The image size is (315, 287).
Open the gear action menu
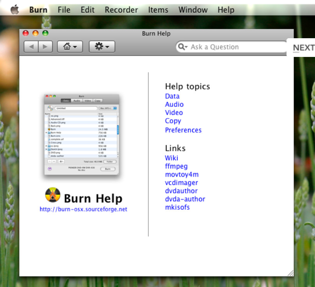(98, 46)
